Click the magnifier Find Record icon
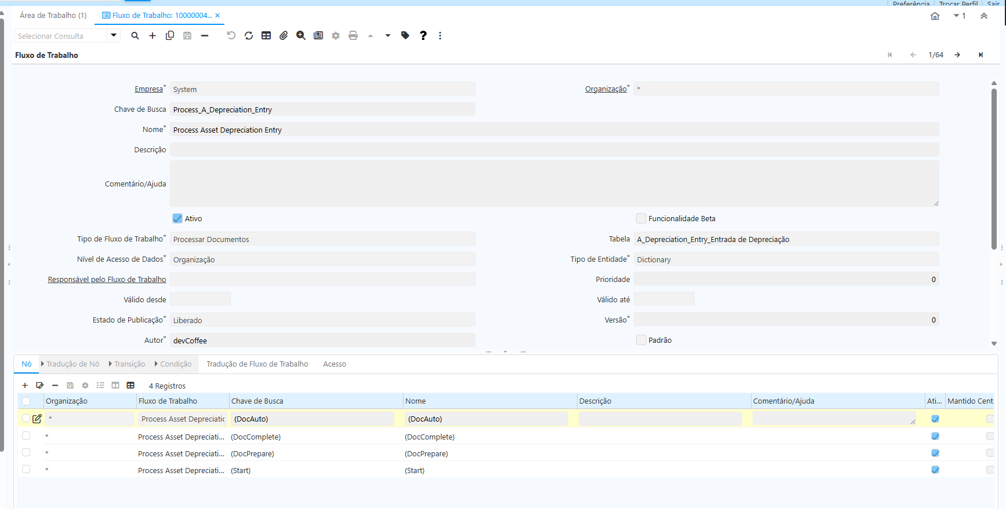 pos(135,36)
